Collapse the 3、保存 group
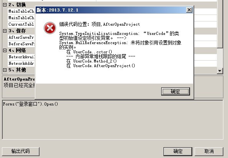Image resolution: width=228 pixels, height=158 pixels. [5, 31]
